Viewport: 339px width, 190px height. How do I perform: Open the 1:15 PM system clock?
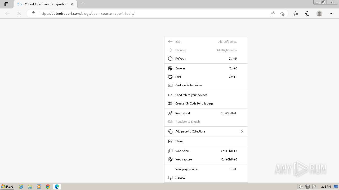[325, 187]
